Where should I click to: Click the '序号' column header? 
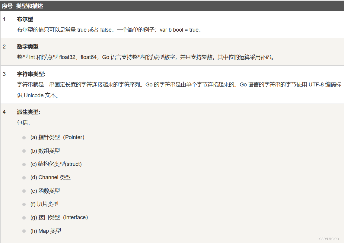8,6
